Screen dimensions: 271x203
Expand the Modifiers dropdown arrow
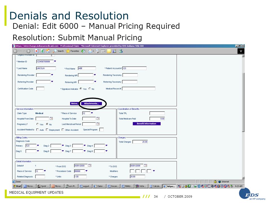[154, 171]
